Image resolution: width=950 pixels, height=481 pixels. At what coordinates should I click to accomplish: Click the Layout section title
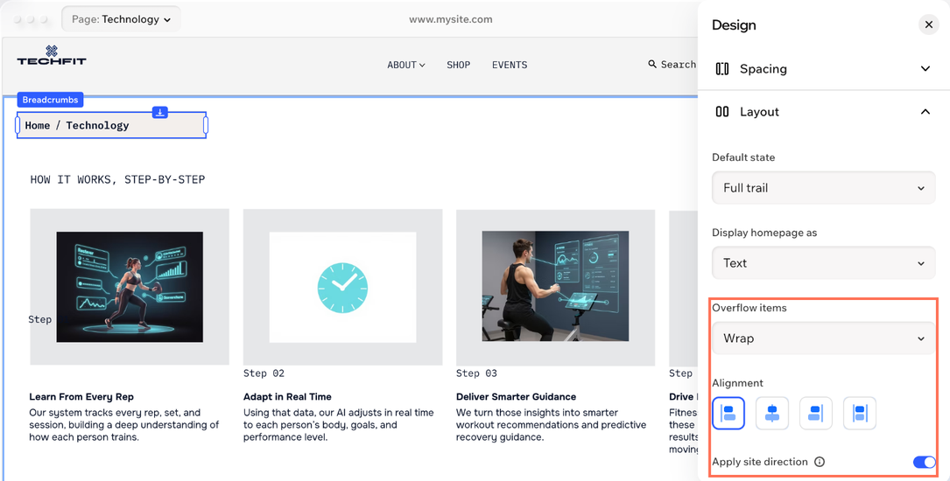(x=759, y=112)
